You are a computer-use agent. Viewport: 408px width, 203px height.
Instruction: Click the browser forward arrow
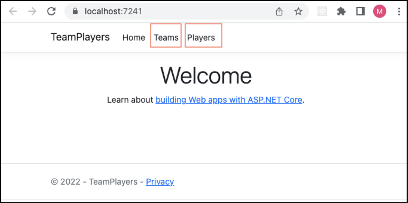tap(32, 11)
